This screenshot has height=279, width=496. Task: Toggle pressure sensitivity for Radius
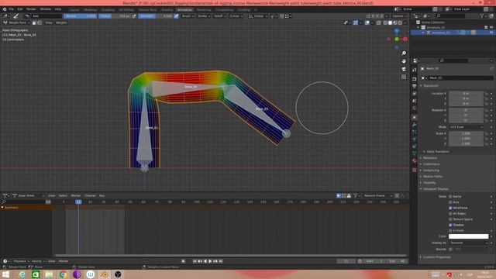click(x=134, y=15)
